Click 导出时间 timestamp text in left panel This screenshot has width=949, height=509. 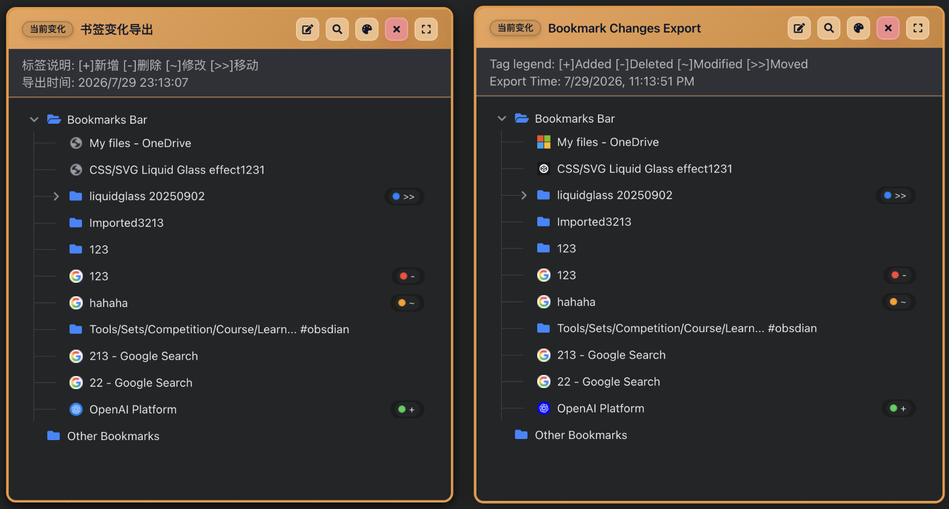[x=105, y=82]
